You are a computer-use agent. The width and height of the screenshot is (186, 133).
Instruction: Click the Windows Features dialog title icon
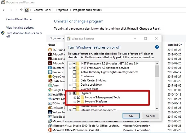69,39
